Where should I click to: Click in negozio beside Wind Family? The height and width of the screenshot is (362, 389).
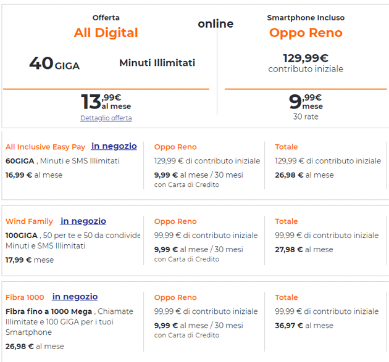click(83, 221)
